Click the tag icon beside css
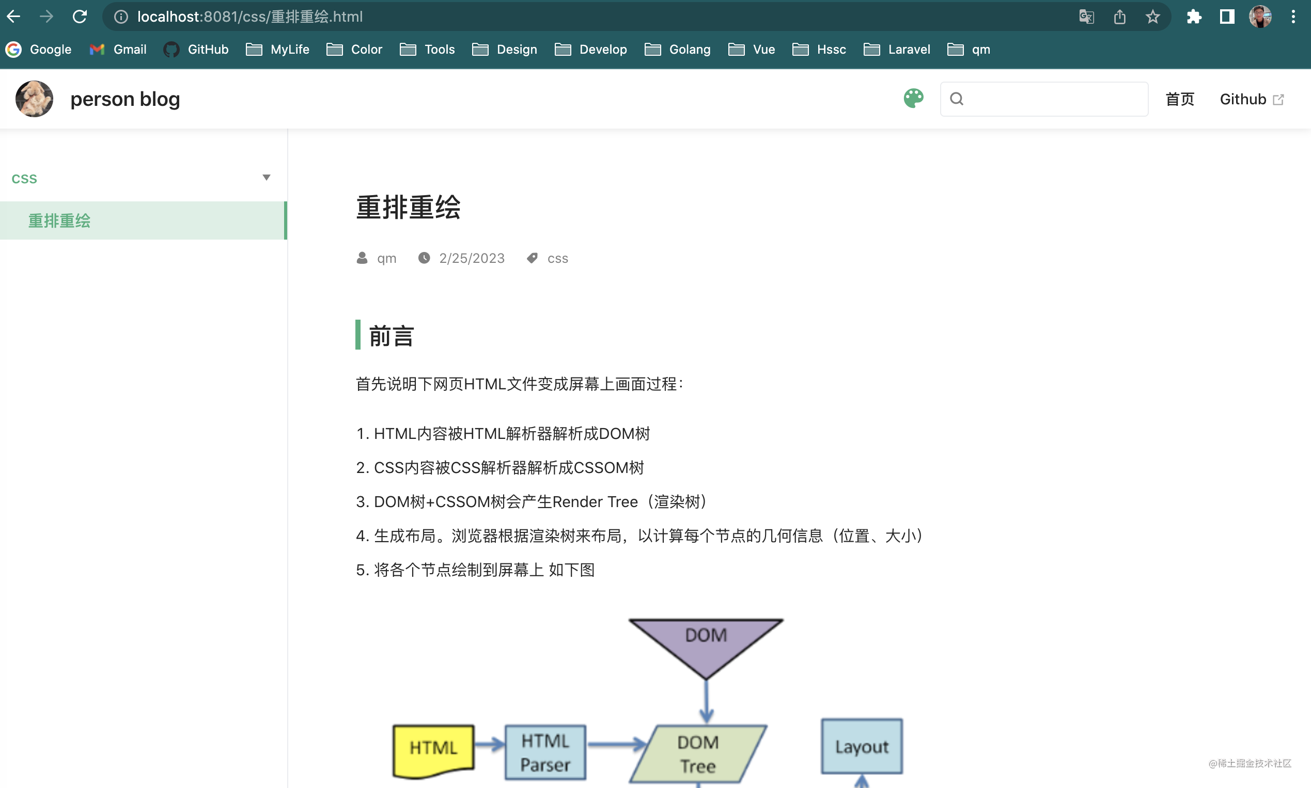 click(x=532, y=258)
